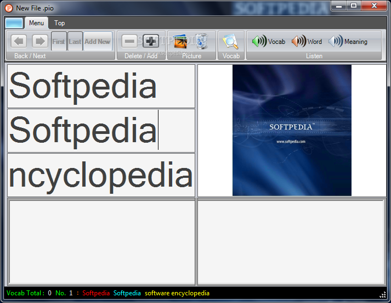Maximize the New File .pio window

[354, 6]
